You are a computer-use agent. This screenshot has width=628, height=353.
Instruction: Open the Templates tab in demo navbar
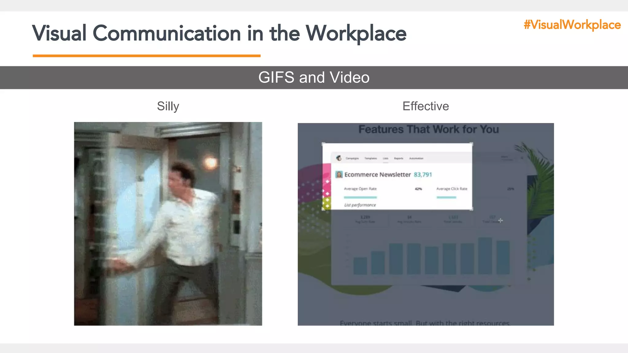[x=371, y=158]
